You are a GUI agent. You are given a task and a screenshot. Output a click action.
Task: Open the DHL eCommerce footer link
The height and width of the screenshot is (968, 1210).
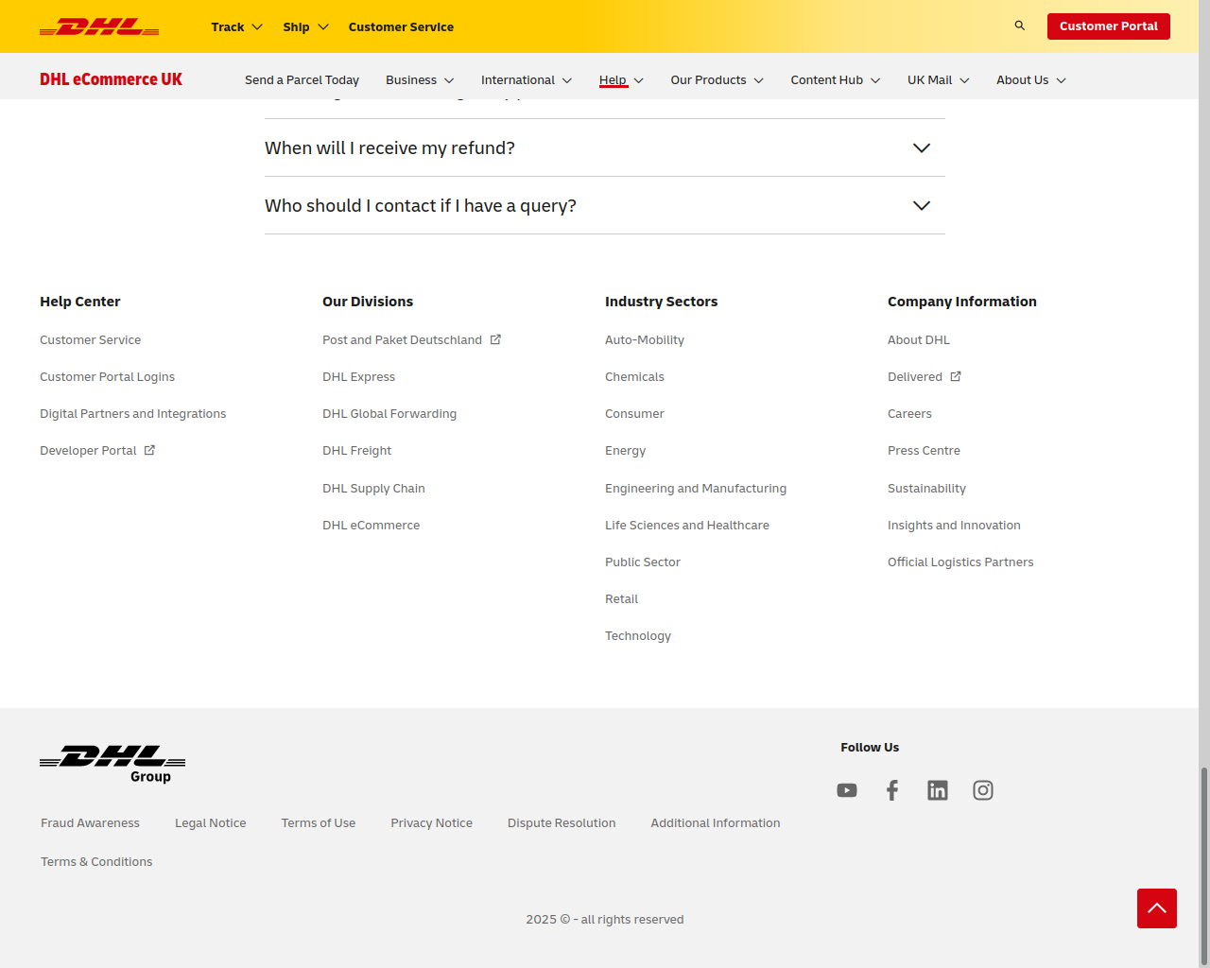pyautogui.click(x=372, y=525)
